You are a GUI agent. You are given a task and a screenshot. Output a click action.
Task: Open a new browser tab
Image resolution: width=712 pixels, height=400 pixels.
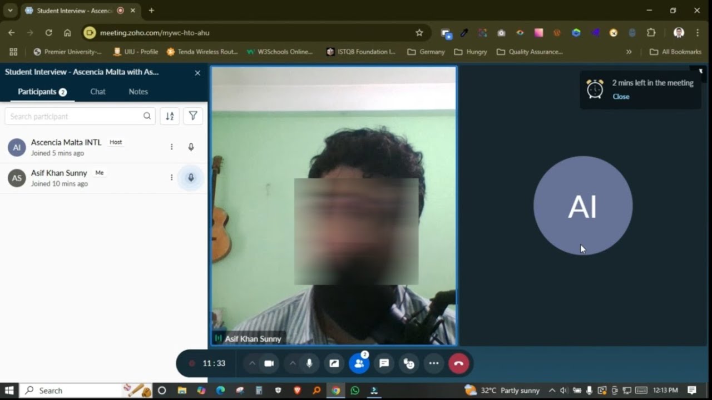pyautogui.click(x=151, y=11)
